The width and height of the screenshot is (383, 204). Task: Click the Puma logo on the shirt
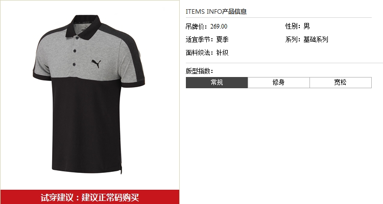tap(96, 63)
